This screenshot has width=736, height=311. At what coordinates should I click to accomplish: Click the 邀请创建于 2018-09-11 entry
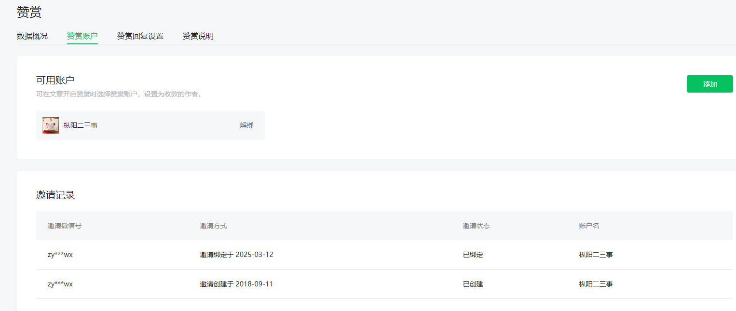coord(236,284)
